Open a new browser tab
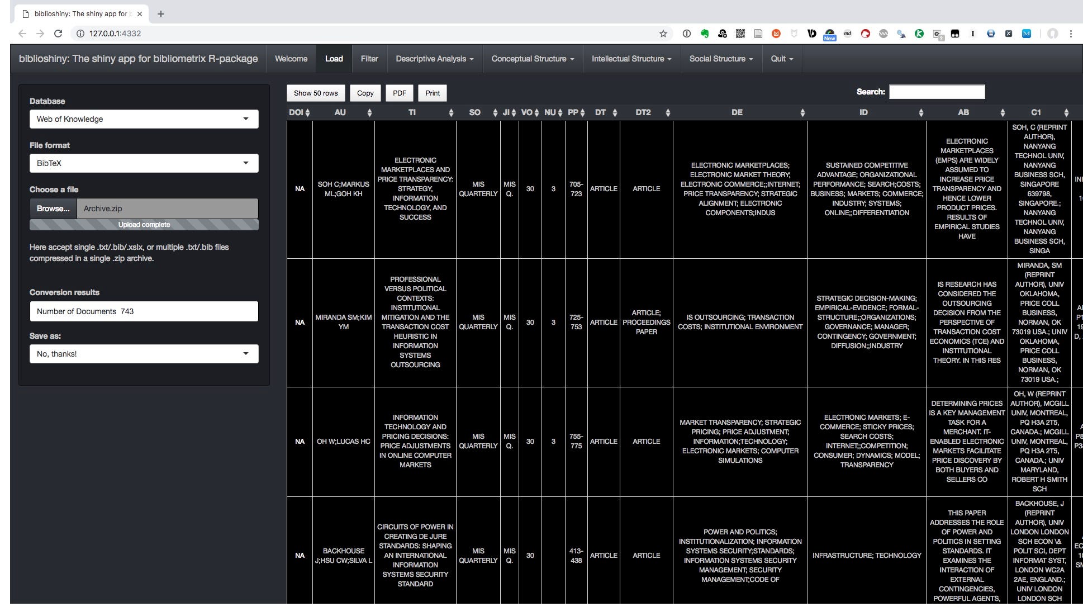 pyautogui.click(x=161, y=14)
